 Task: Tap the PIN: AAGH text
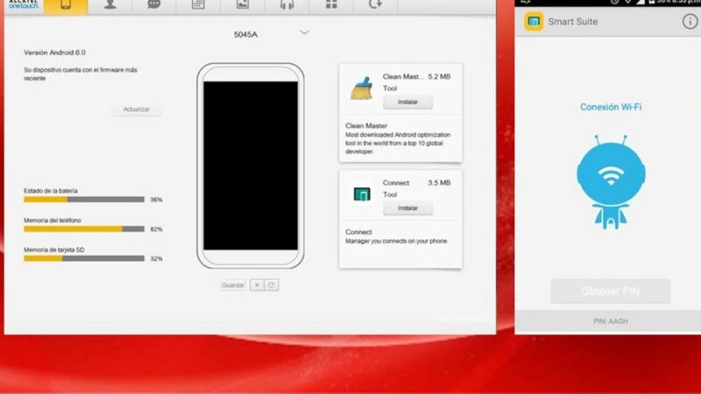(x=611, y=321)
